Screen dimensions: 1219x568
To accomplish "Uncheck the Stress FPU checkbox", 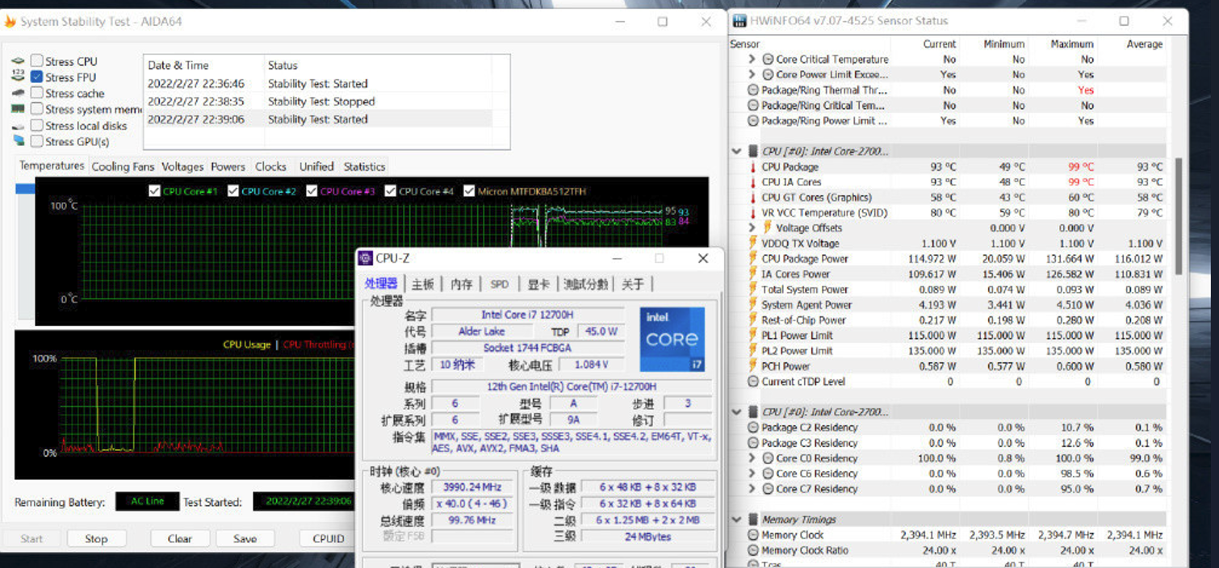I will [x=36, y=77].
